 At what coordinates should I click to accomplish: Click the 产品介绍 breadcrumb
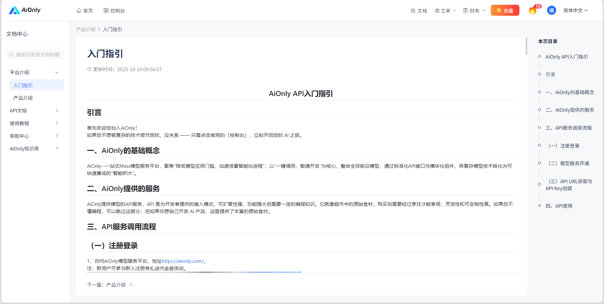(86, 29)
